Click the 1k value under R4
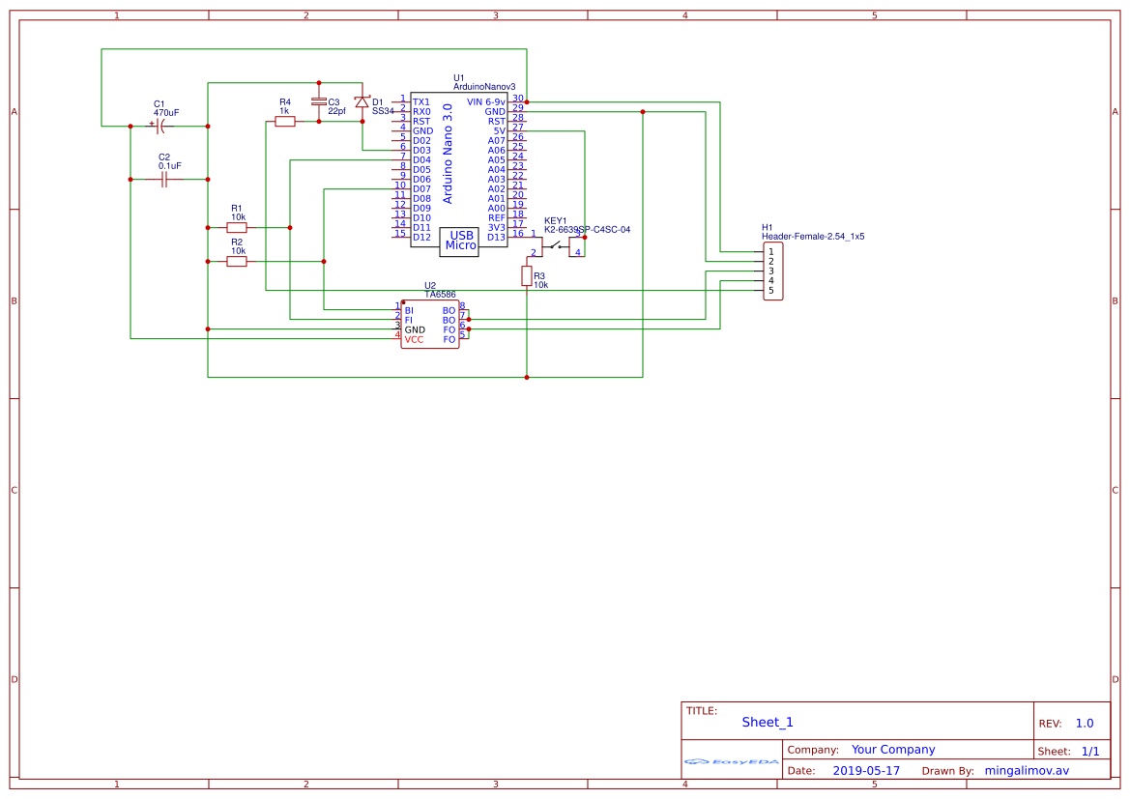The height and width of the screenshot is (799, 1130). [284, 111]
